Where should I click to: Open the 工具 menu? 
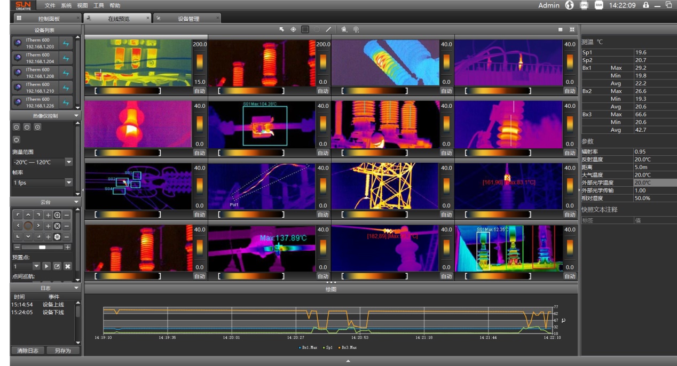[99, 5]
